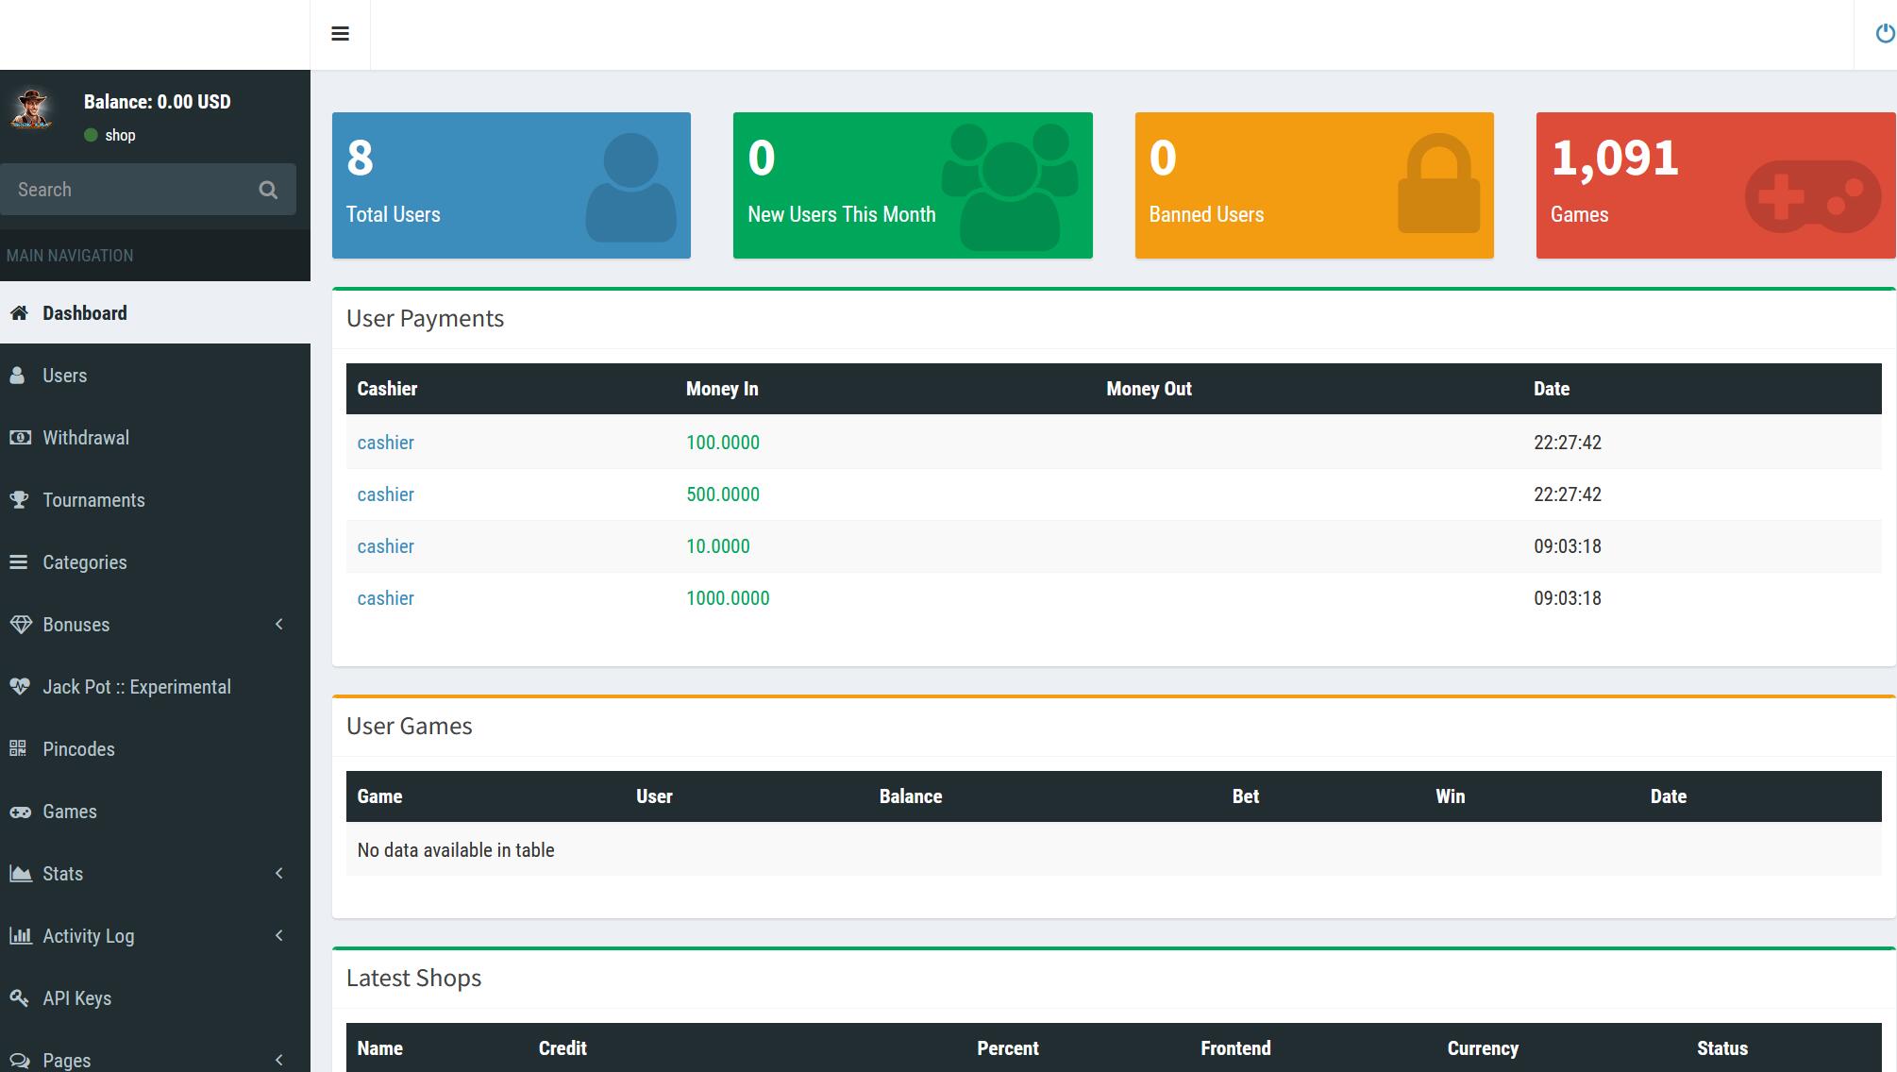
Task: Select Categories in the navigation
Action: coord(155,562)
